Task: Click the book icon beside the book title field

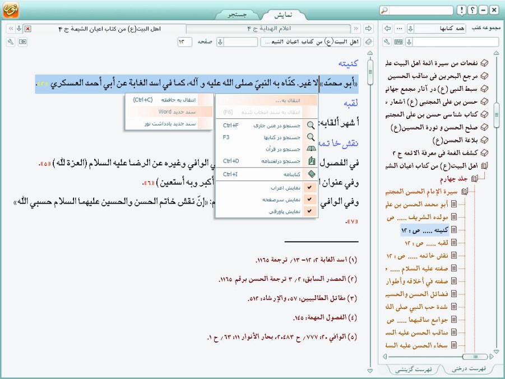Action: 368,42
